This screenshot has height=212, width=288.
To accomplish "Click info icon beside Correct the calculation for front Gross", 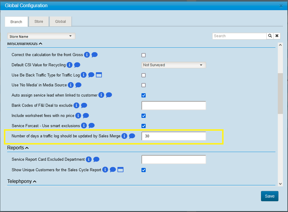I will [x=87, y=55].
